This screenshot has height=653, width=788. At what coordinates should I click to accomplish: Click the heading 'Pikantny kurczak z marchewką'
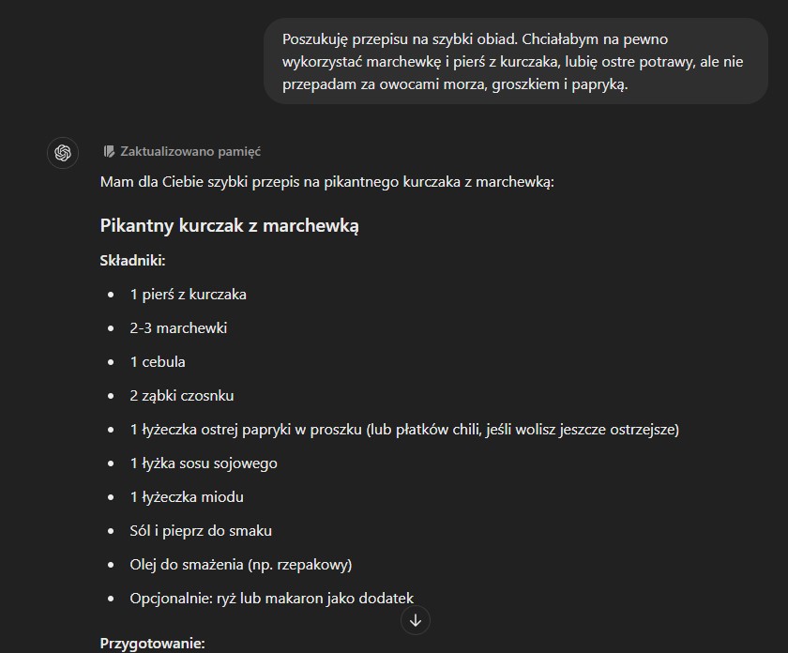[x=229, y=226]
